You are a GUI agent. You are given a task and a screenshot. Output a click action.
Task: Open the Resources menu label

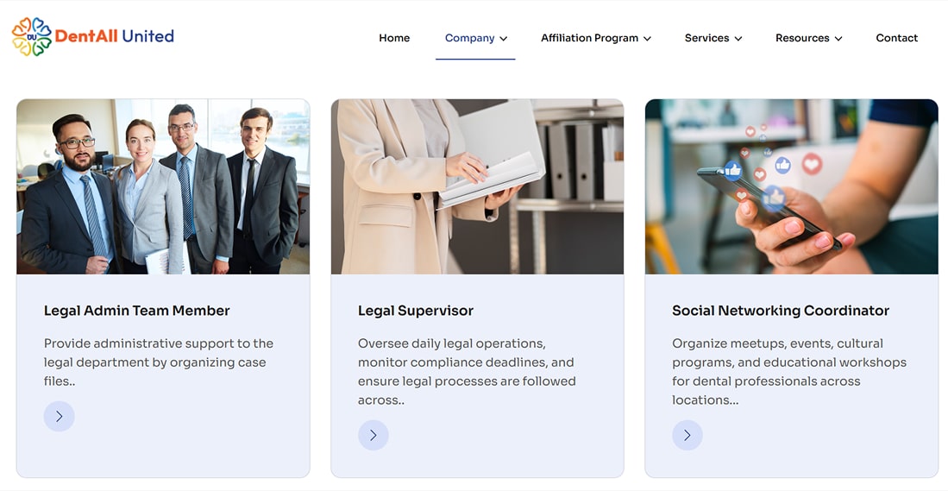[801, 38]
